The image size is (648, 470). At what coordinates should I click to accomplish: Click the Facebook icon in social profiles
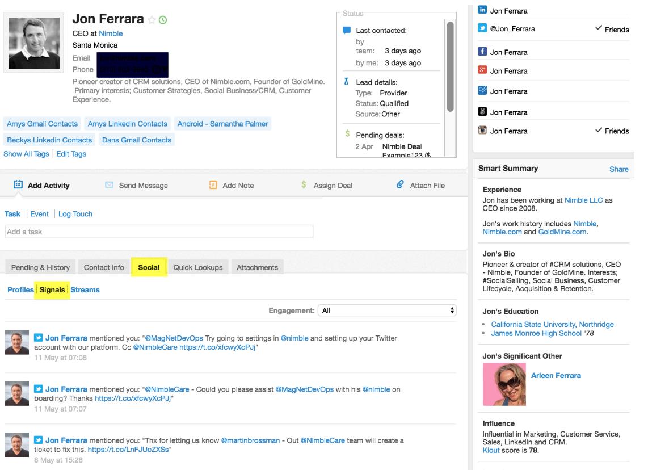(482, 52)
